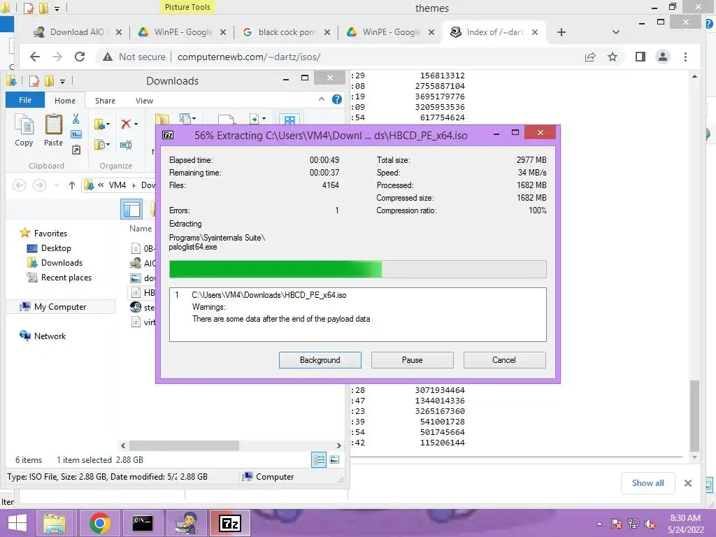Screen dimensions: 716x537
Task: Bookmark this page star icon
Action: [x=613, y=57]
